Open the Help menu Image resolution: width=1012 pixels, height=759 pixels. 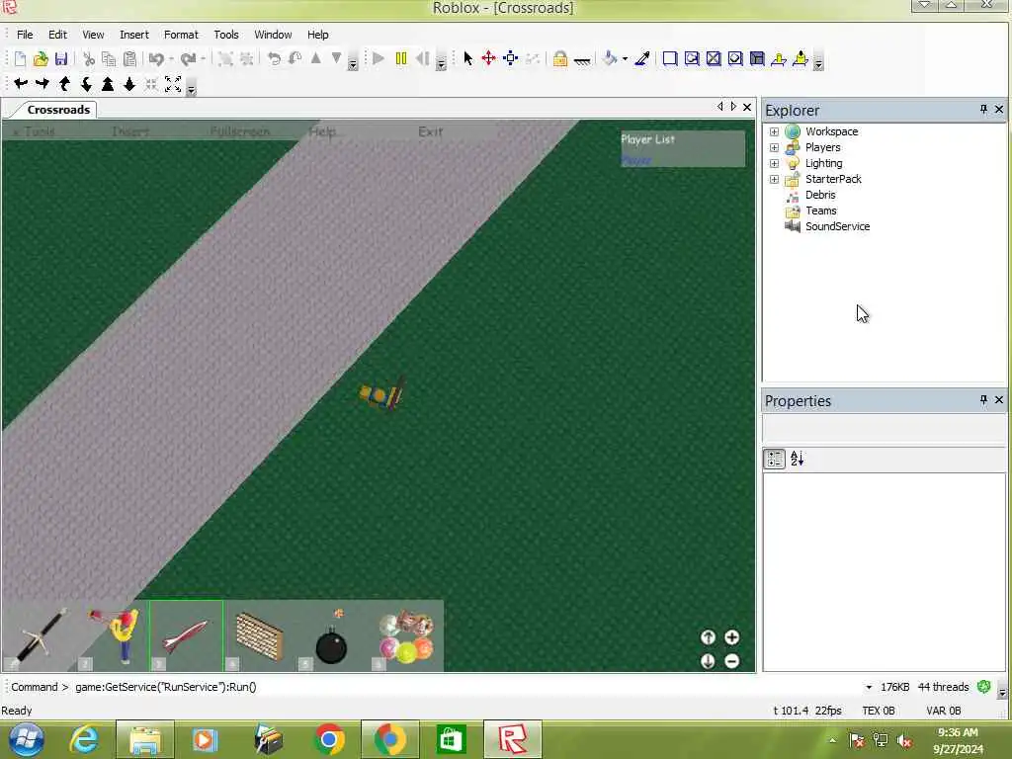pyautogui.click(x=317, y=35)
